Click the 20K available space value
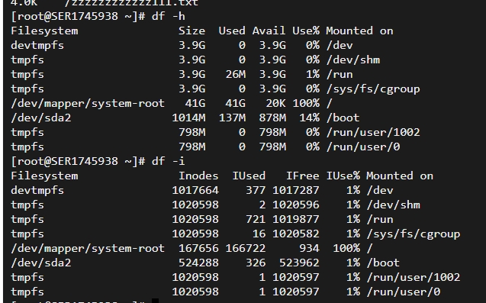The image size is (486, 303). [276, 103]
